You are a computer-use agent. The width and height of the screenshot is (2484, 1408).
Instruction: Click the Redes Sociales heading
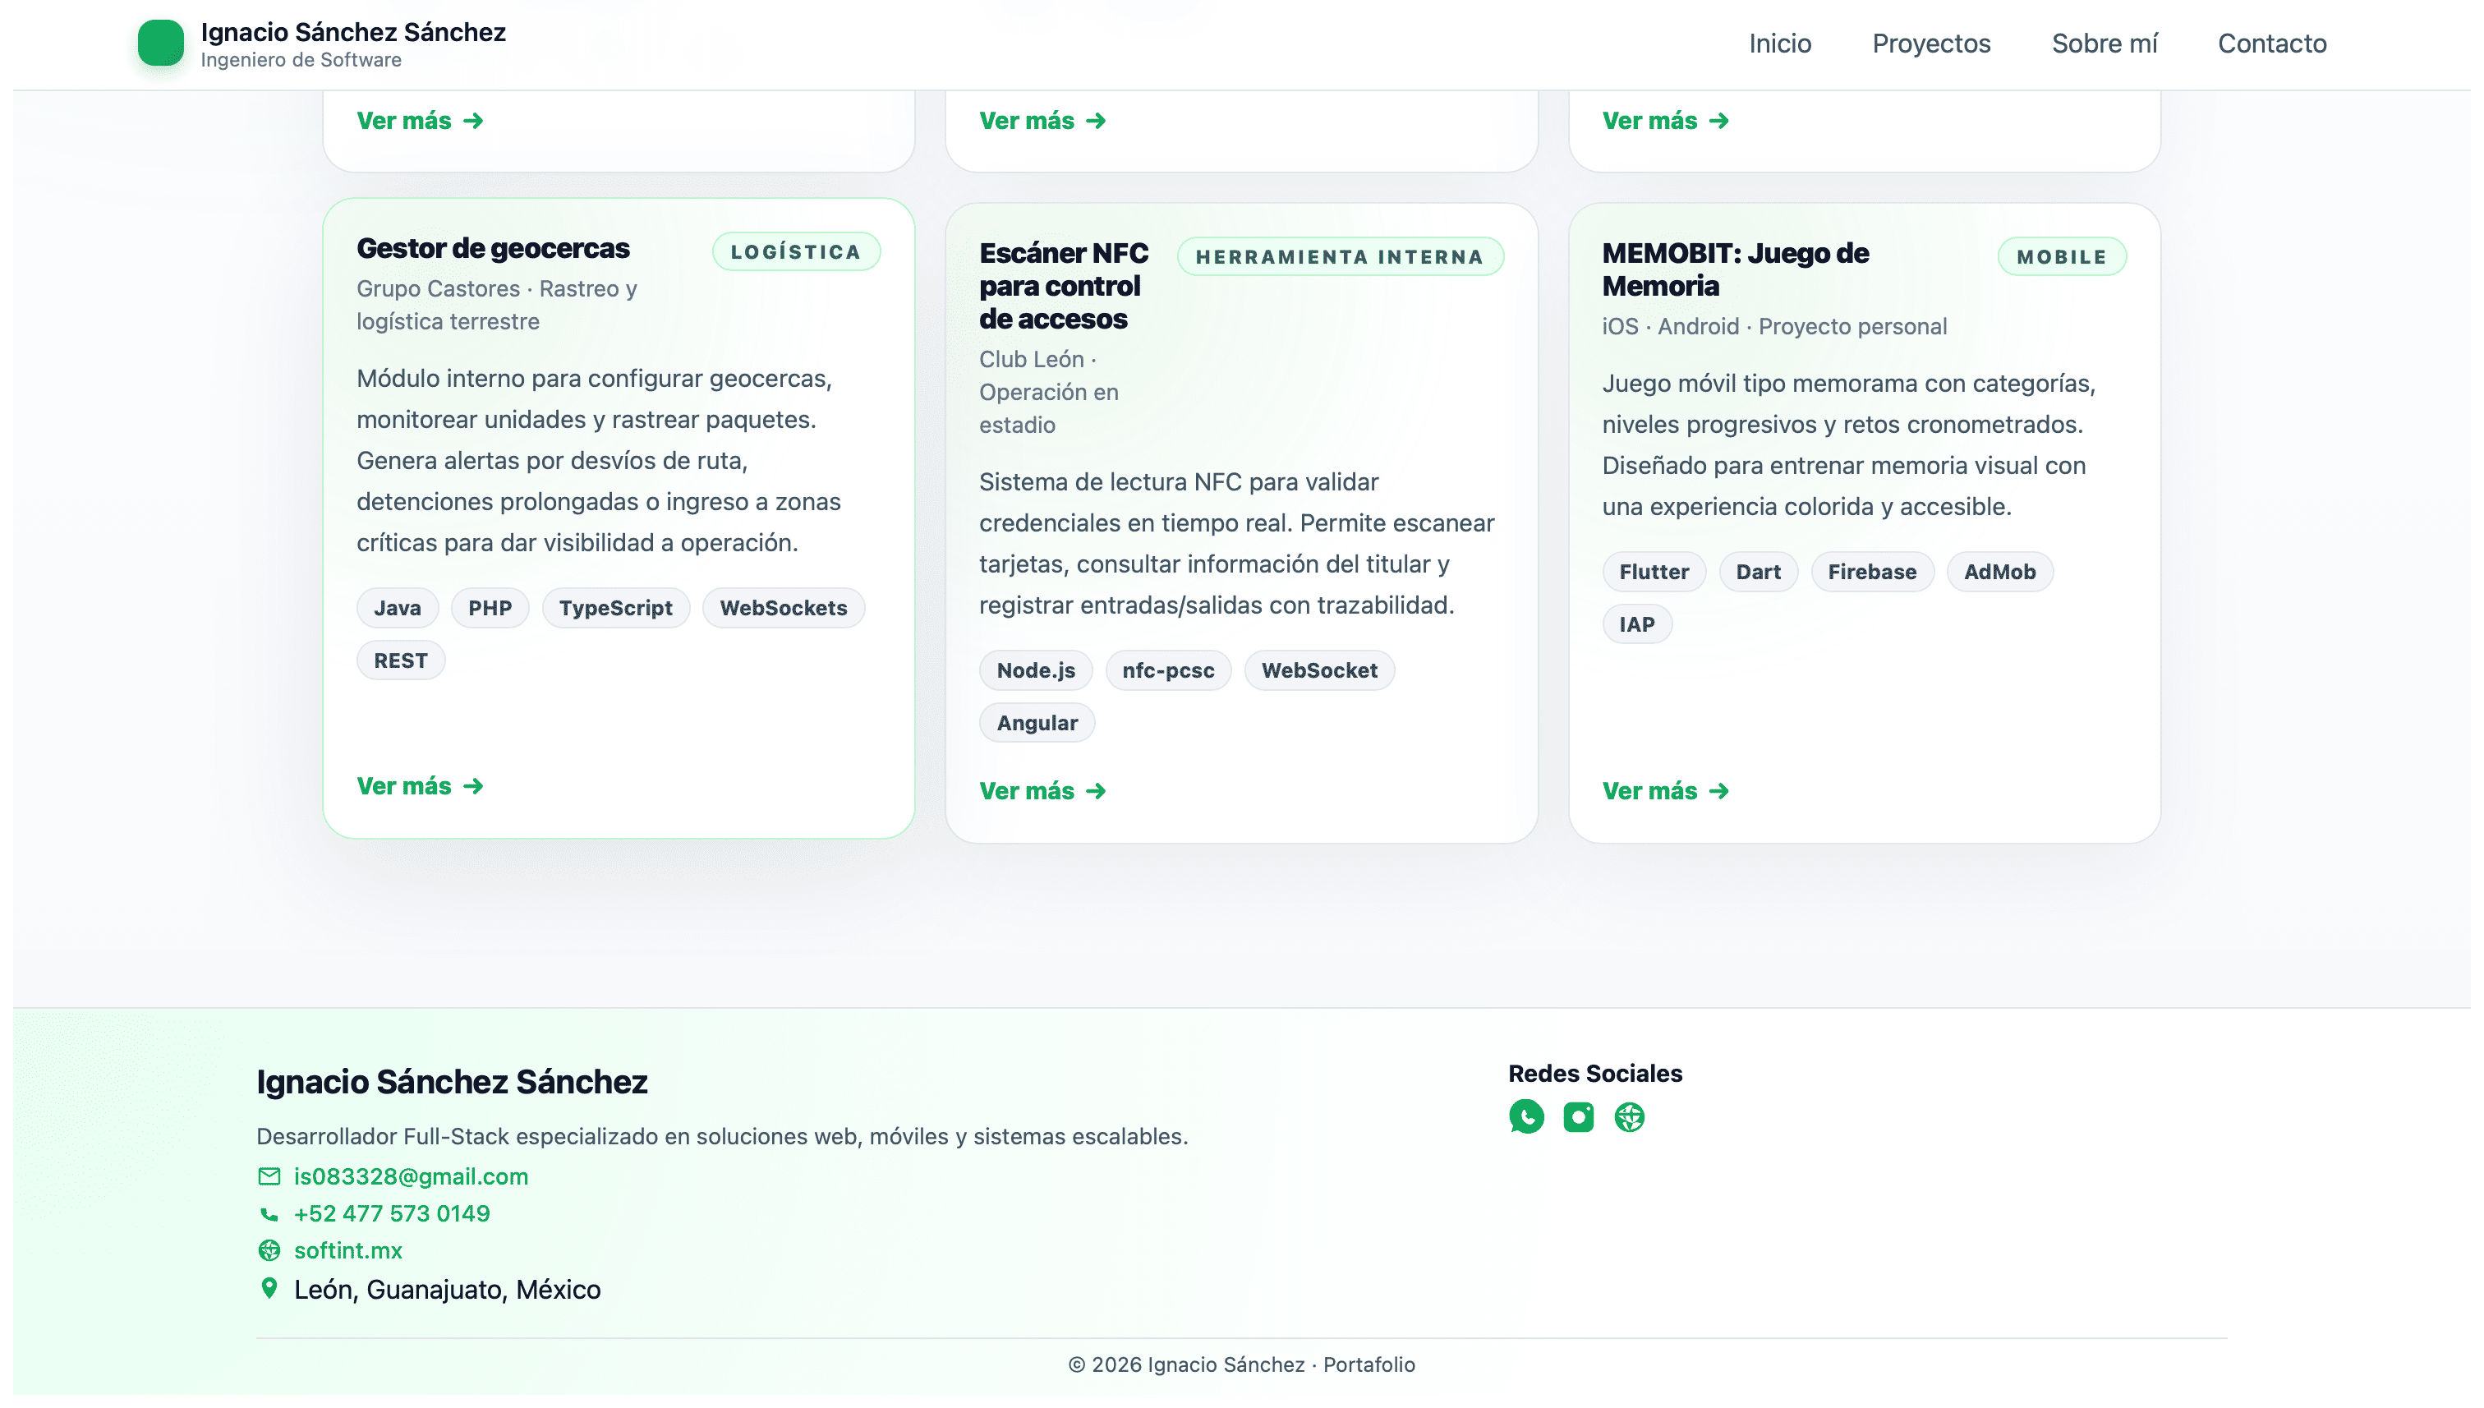pyautogui.click(x=1595, y=1074)
